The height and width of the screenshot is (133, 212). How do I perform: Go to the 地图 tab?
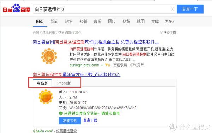click(x=141, y=22)
